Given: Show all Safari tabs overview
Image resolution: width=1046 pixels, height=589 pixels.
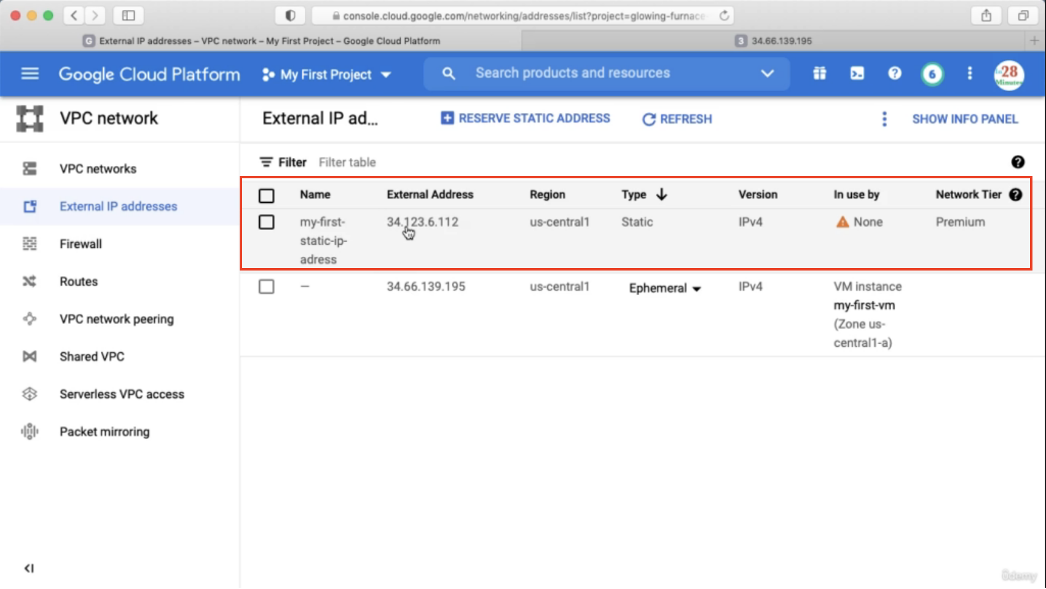Looking at the screenshot, I should tap(1023, 15).
